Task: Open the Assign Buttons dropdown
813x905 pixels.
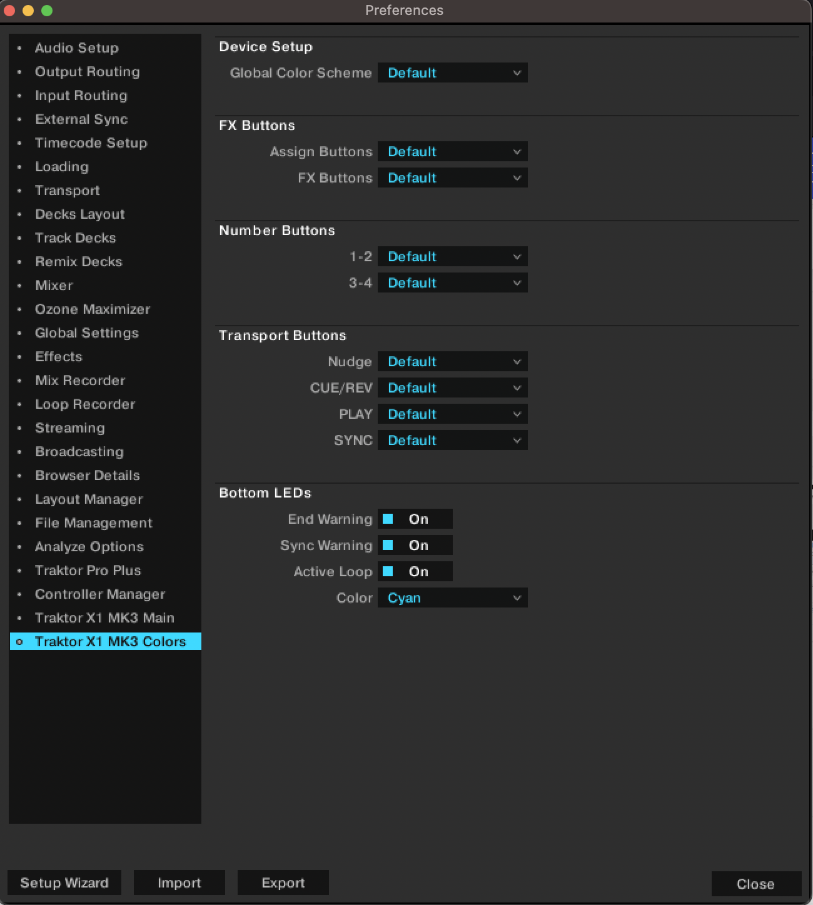Action: click(x=452, y=151)
